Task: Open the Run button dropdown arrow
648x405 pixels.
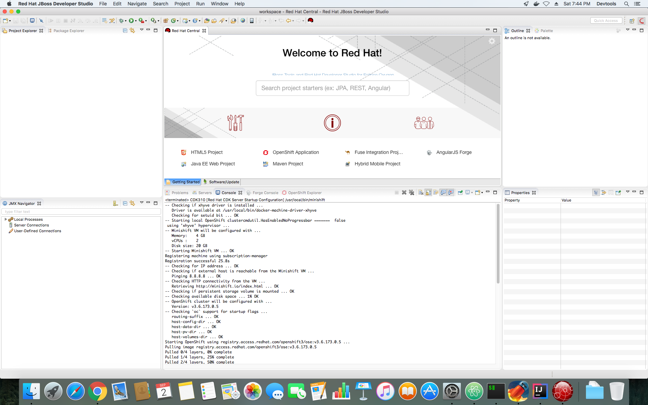Action: (x=136, y=21)
